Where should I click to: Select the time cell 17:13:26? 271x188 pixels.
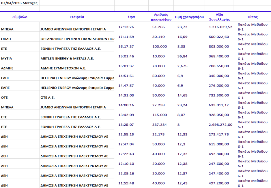pyautogui.click(x=126, y=27)
